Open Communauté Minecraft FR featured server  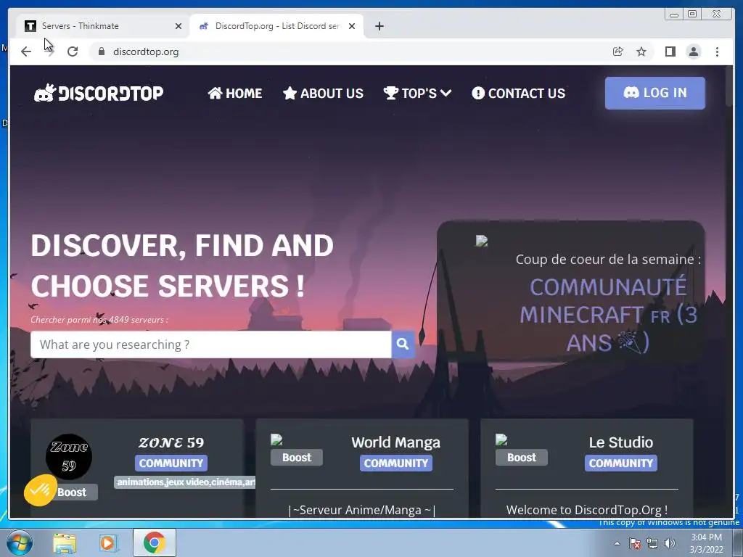[608, 315]
